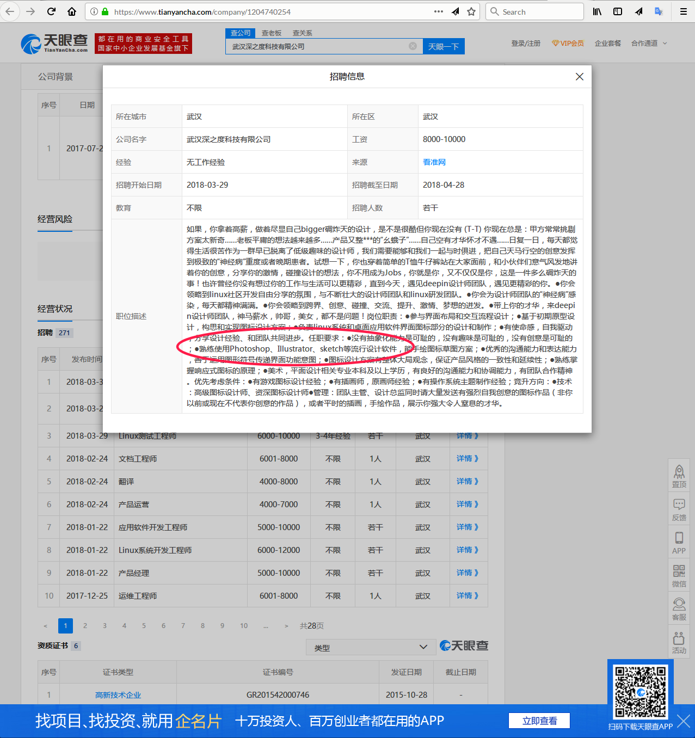The image size is (695, 738).
Task: Open 详情 for 文档工程师 row
Action: (467, 459)
